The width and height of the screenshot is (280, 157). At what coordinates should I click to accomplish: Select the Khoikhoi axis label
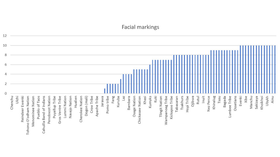coord(262,103)
